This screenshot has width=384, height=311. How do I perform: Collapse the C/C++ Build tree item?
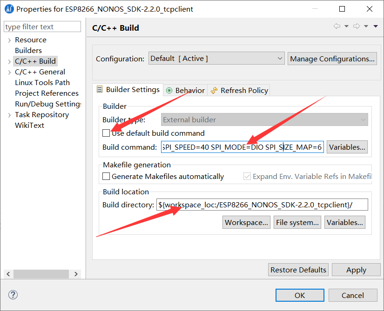point(10,61)
